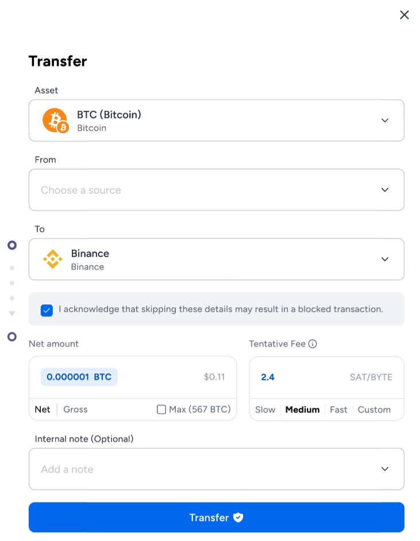Choose the Slow fee option
Image resolution: width=420 pixels, height=541 pixels.
pos(265,409)
